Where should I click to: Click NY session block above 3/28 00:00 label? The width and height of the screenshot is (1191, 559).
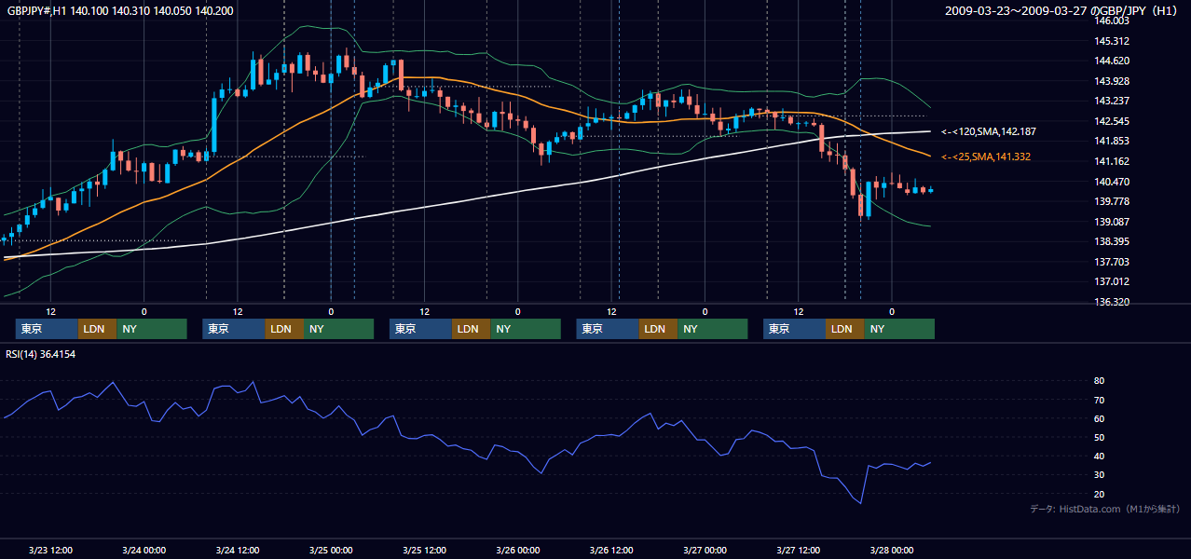(x=899, y=329)
